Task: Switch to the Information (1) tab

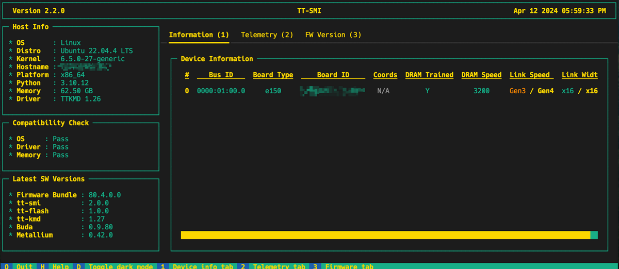Action: point(199,35)
